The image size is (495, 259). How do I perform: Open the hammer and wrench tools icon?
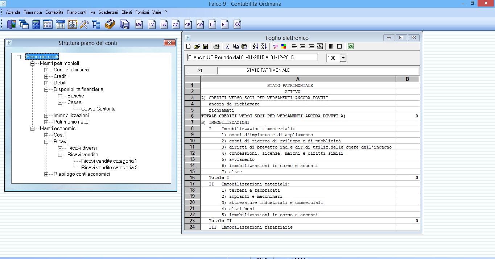(x=84, y=24)
